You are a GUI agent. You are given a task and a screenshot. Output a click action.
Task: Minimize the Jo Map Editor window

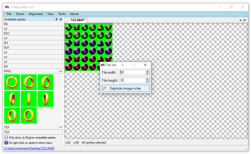pyautogui.click(x=220, y=7)
